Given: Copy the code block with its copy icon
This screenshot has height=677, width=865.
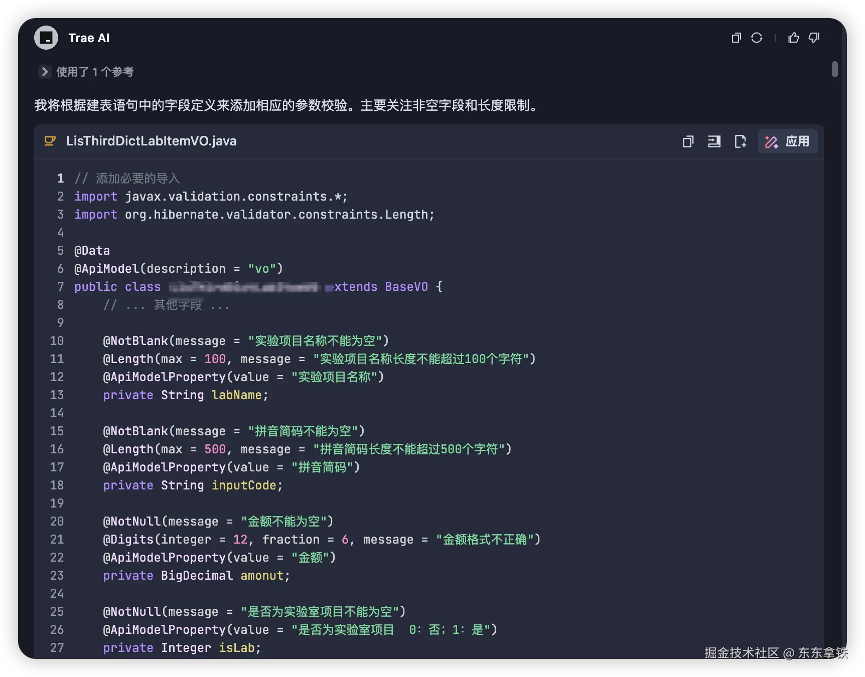Looking at the screenshot, I should (x=688, y=141).
